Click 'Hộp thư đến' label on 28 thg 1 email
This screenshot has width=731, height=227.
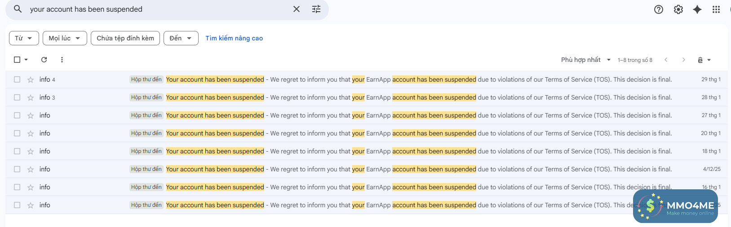146,97
